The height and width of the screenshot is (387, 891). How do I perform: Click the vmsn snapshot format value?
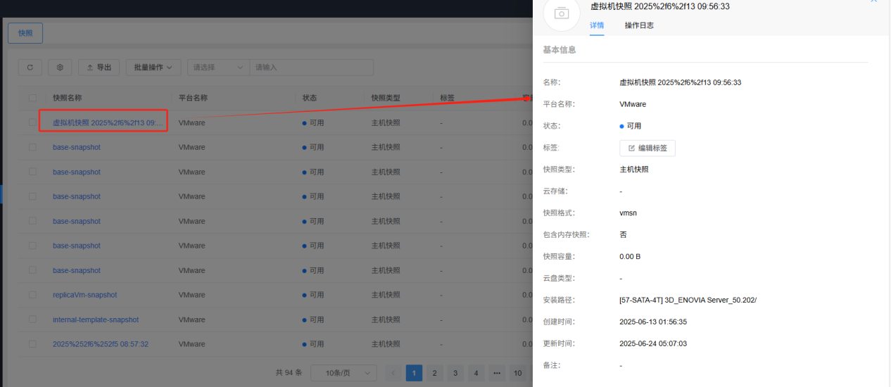click(628, 212)
